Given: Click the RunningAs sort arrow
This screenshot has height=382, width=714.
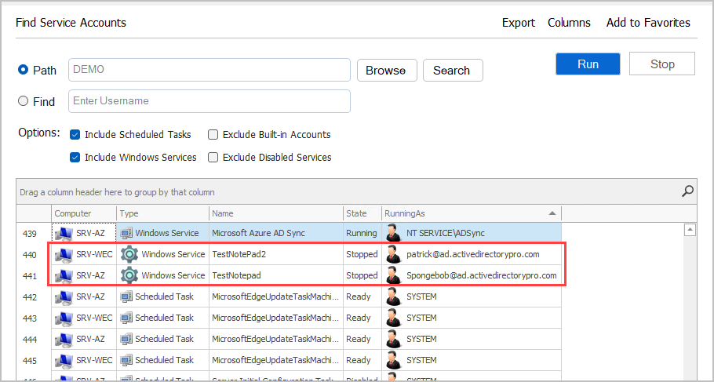Looking at the screenshot, I should (x=552, y=213).
